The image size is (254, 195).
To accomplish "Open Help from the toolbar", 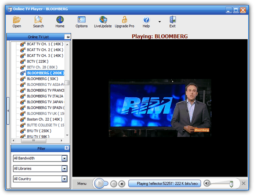I will tap(146, 22).
